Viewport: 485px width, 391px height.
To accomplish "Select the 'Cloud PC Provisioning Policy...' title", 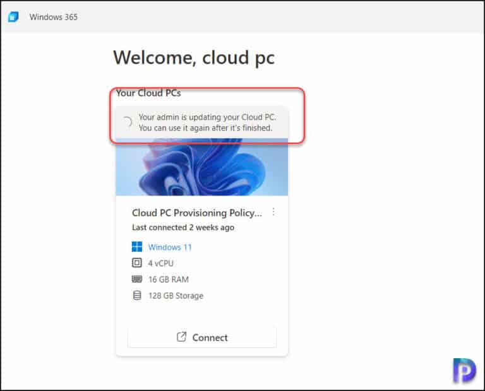I will tap(197, 213).
